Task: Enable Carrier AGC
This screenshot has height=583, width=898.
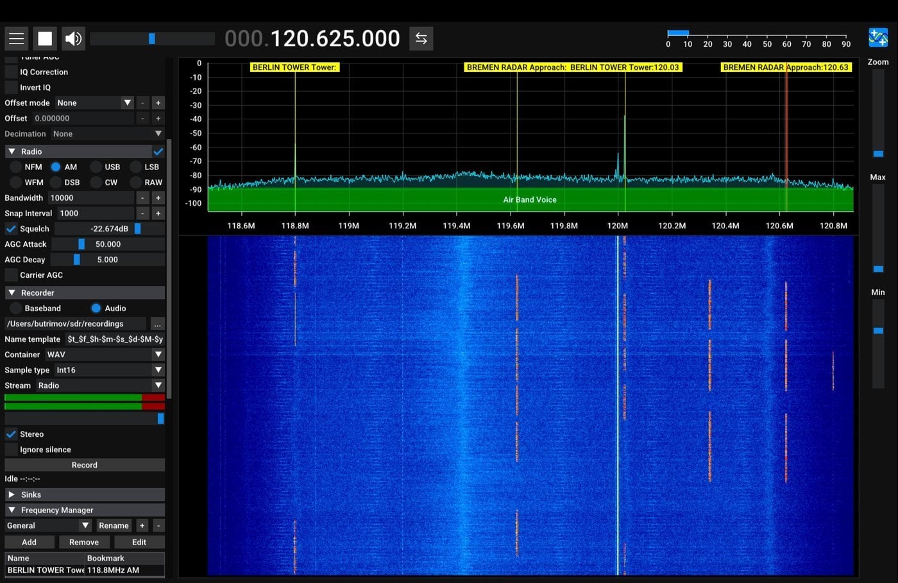Action: pos(10,275)
